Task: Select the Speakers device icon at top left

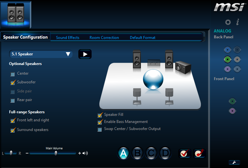Action: [16, 14]
